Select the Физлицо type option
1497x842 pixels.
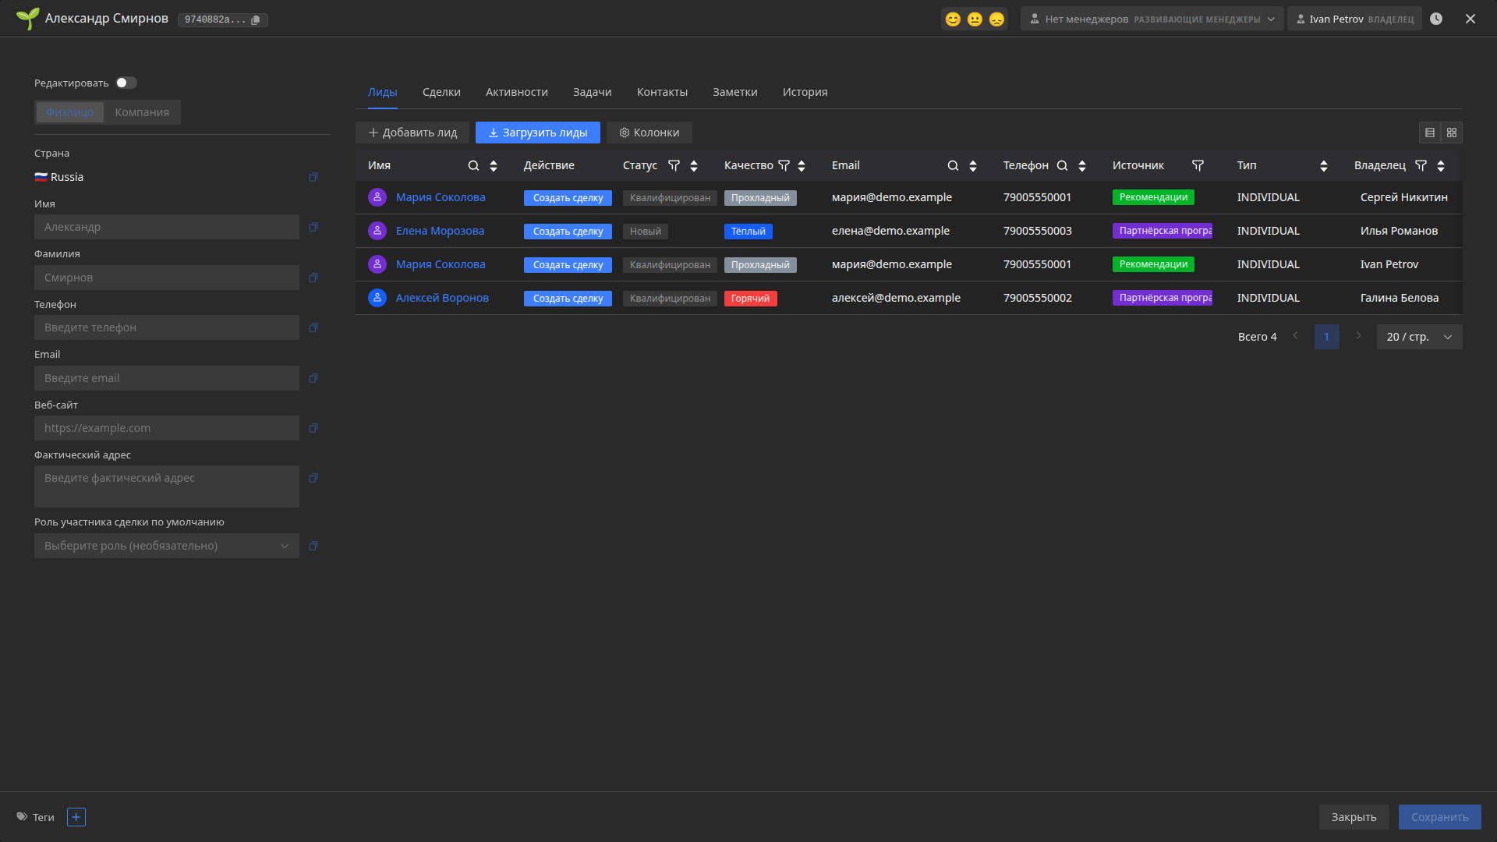click(x=69, y=112)
